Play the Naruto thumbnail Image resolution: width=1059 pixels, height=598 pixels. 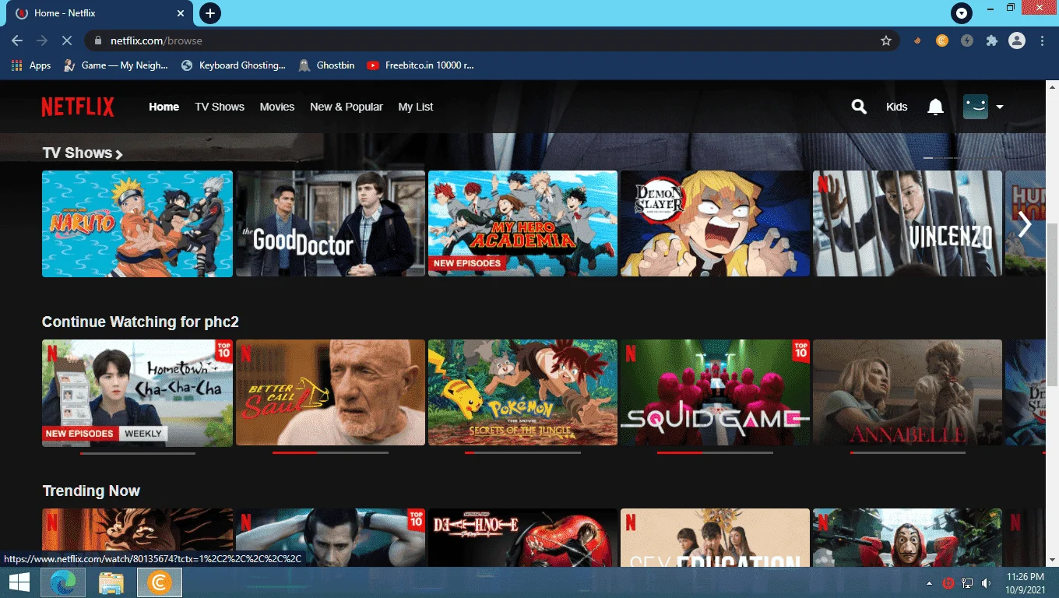tap(137, 223)
